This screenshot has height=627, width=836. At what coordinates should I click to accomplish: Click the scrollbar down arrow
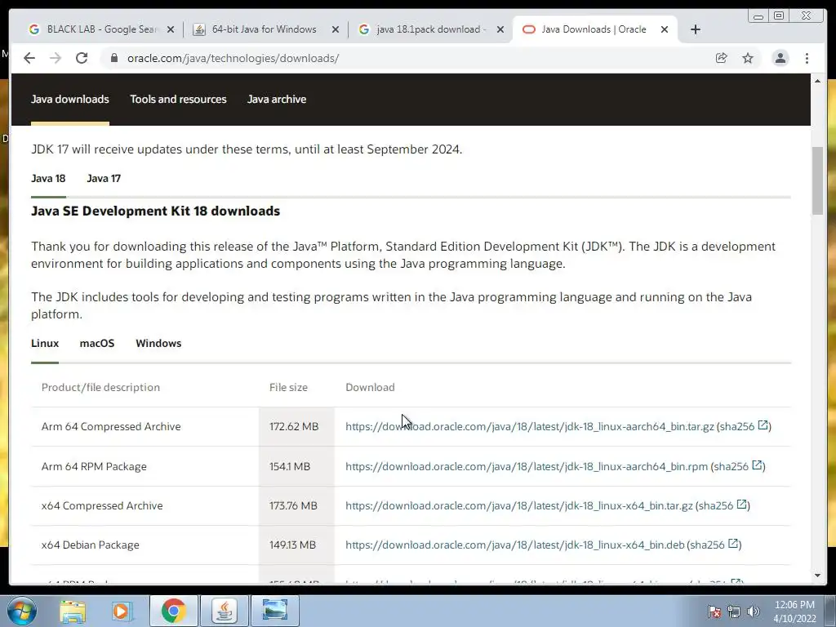click(x=817, y=576)
